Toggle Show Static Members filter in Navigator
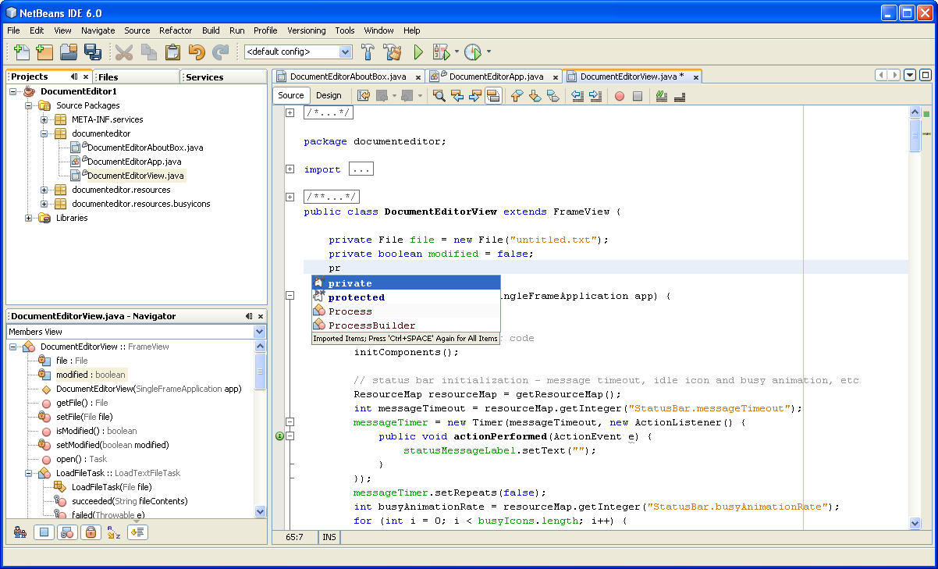938x569 pixels. pos(68,532)
